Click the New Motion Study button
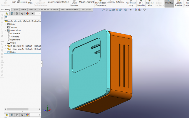 pyautogui.click(x=130, y=4)
